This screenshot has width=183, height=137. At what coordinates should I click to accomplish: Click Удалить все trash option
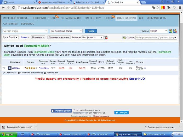(x=51, y=73)
